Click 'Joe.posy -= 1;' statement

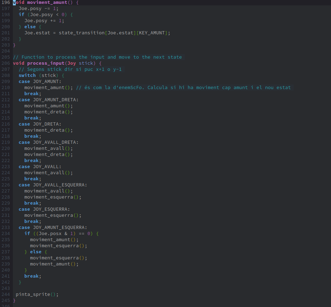38,9
